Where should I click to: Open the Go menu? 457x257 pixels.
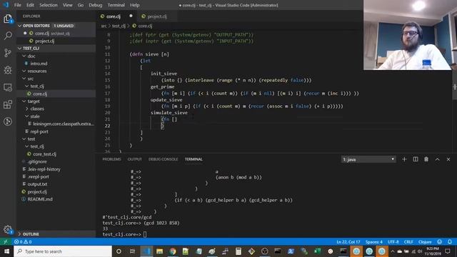(81, 5)
